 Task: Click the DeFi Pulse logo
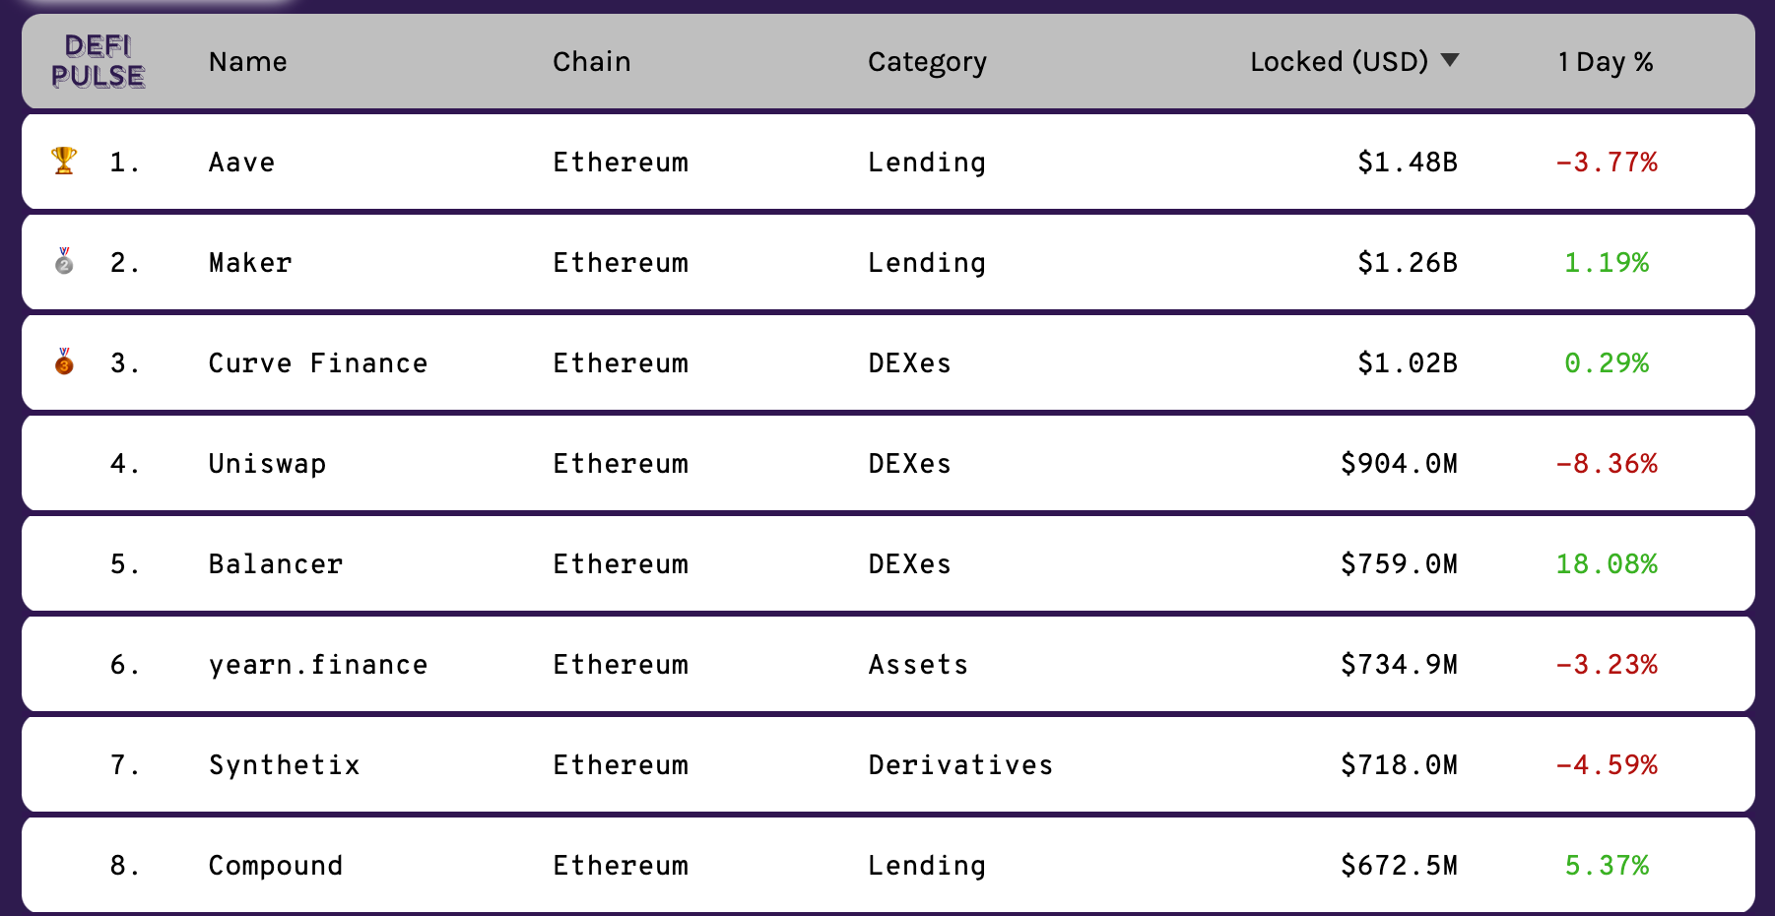coord(98,61)
